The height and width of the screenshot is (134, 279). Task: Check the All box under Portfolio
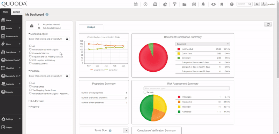coord(30,83)
